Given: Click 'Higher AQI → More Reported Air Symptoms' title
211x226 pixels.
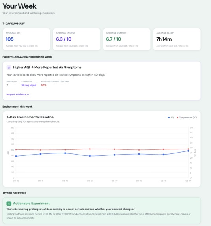Looking at the screenshot, I should [47, 67].
